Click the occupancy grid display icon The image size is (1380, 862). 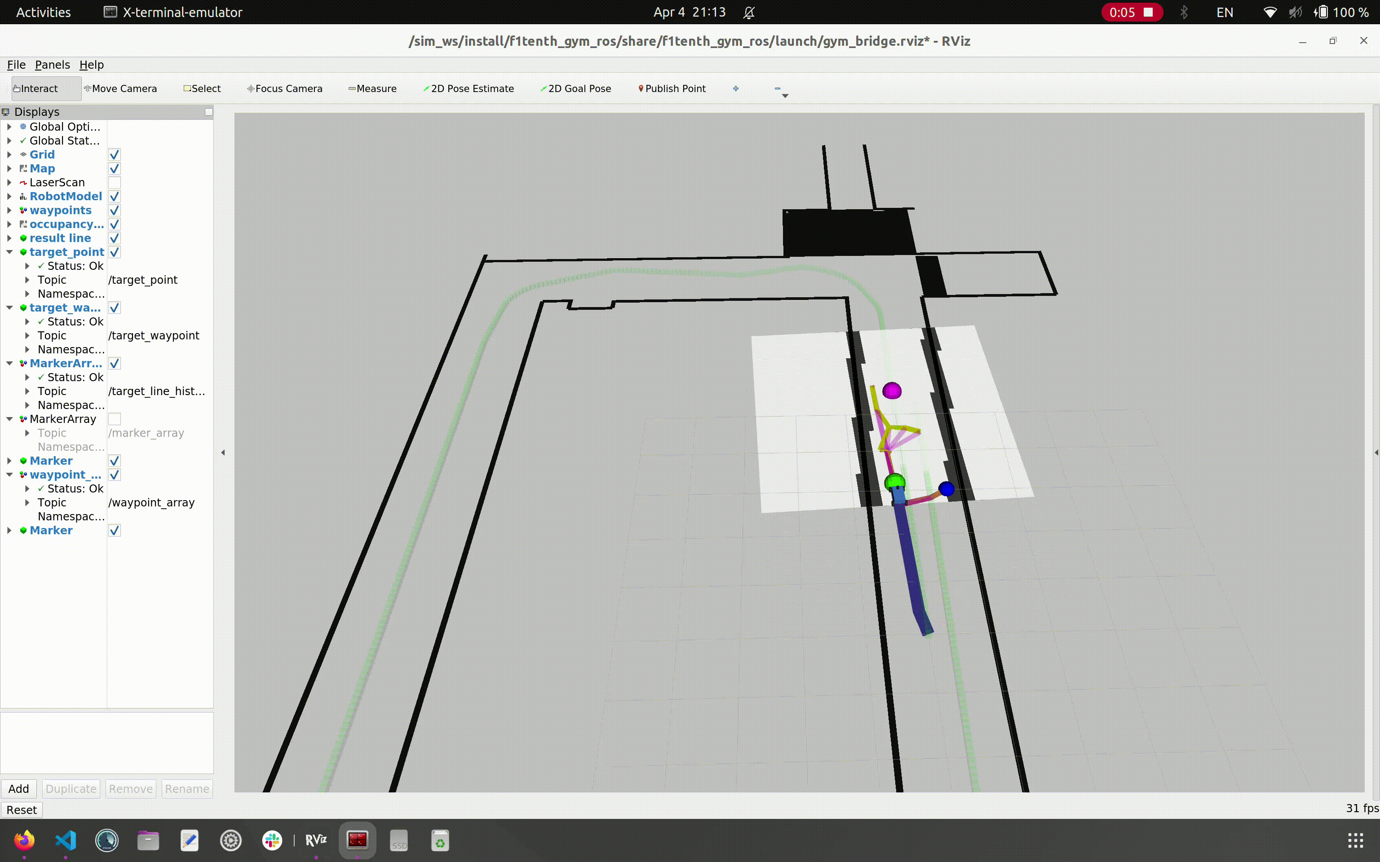tap(23, 224)
